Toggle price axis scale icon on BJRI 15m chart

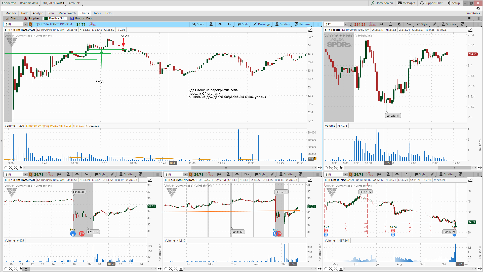310,180
